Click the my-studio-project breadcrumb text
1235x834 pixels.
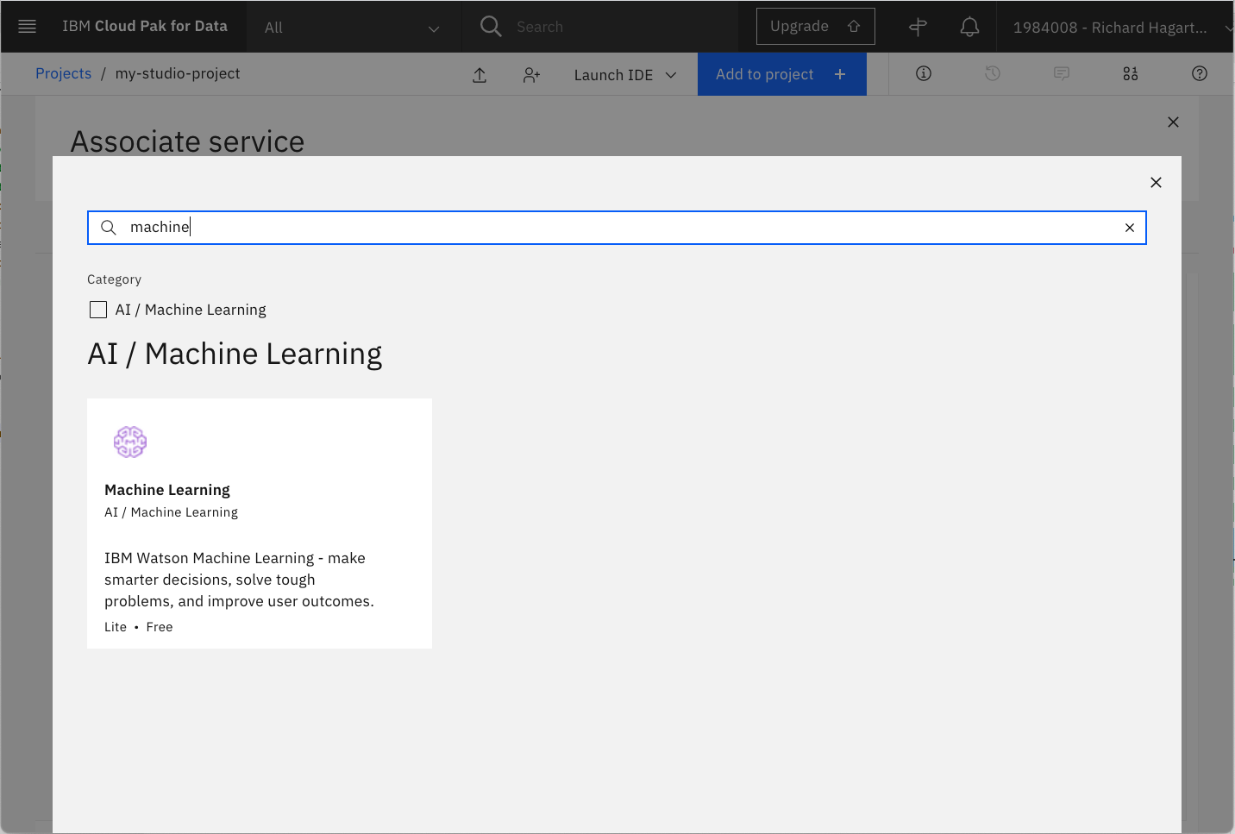178,74
